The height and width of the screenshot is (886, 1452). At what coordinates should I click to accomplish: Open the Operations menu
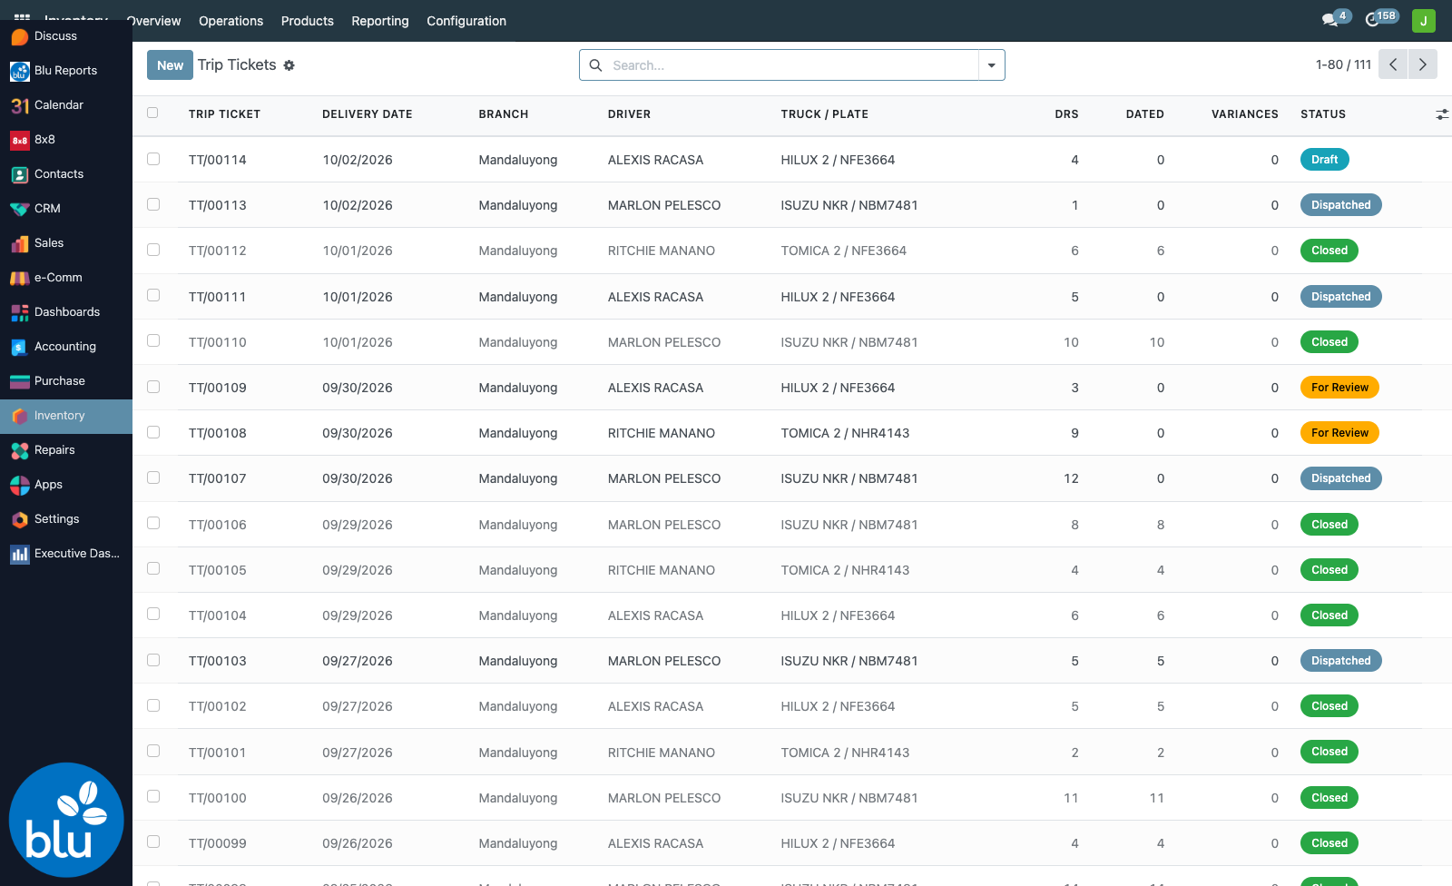click(231, 21)
